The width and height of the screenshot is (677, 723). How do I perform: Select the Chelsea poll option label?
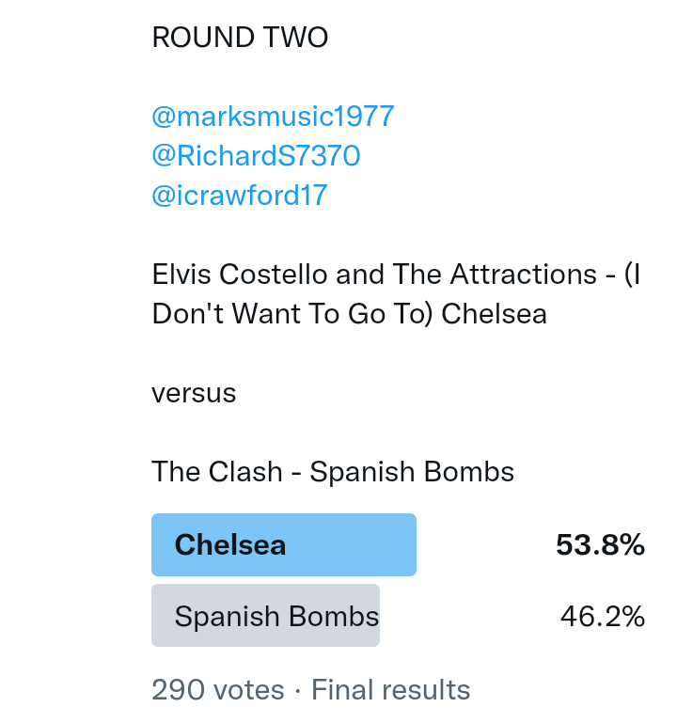click(230, 544)
